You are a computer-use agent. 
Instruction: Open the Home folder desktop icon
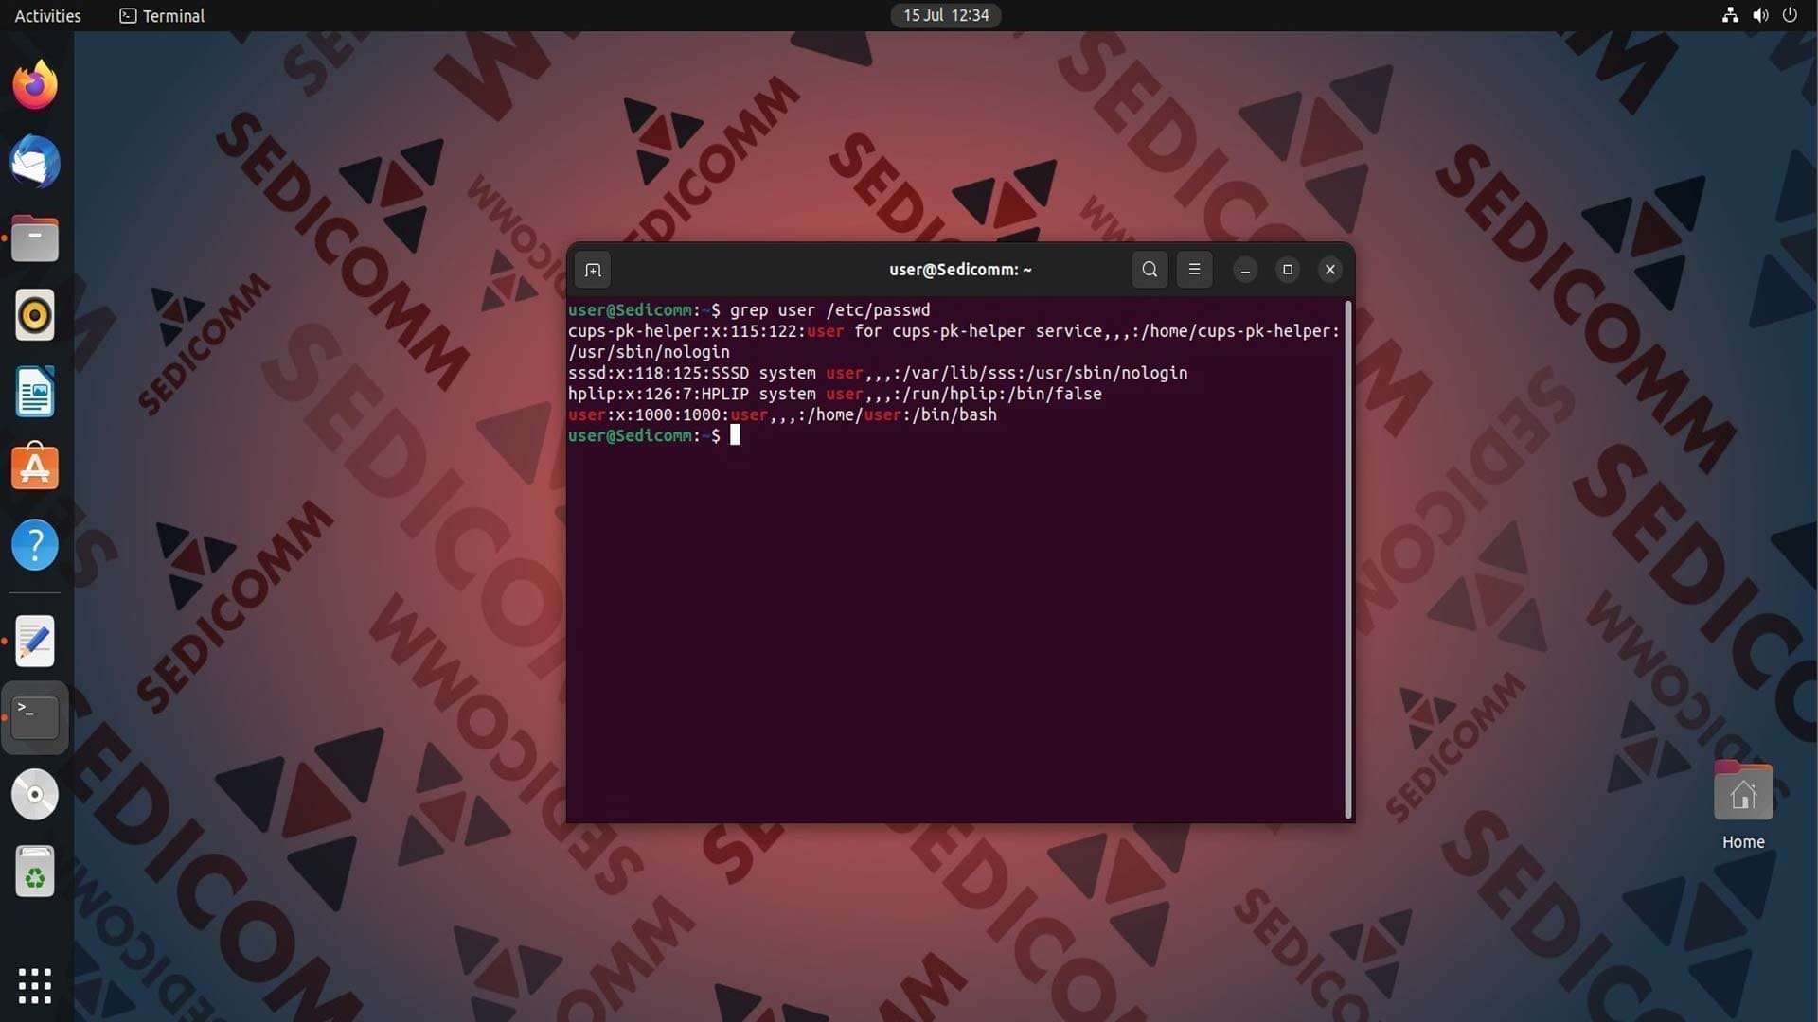(1743, 804)
